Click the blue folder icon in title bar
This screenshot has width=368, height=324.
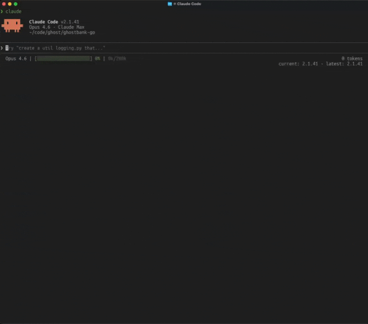click(x=170, y=4)
